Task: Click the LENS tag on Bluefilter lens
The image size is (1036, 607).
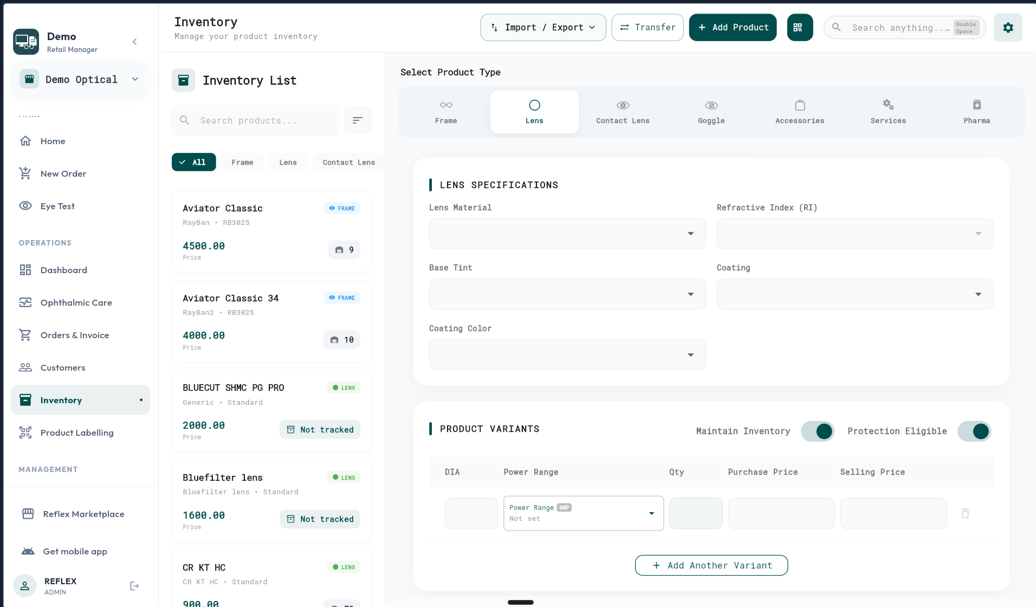Action: 344,477
